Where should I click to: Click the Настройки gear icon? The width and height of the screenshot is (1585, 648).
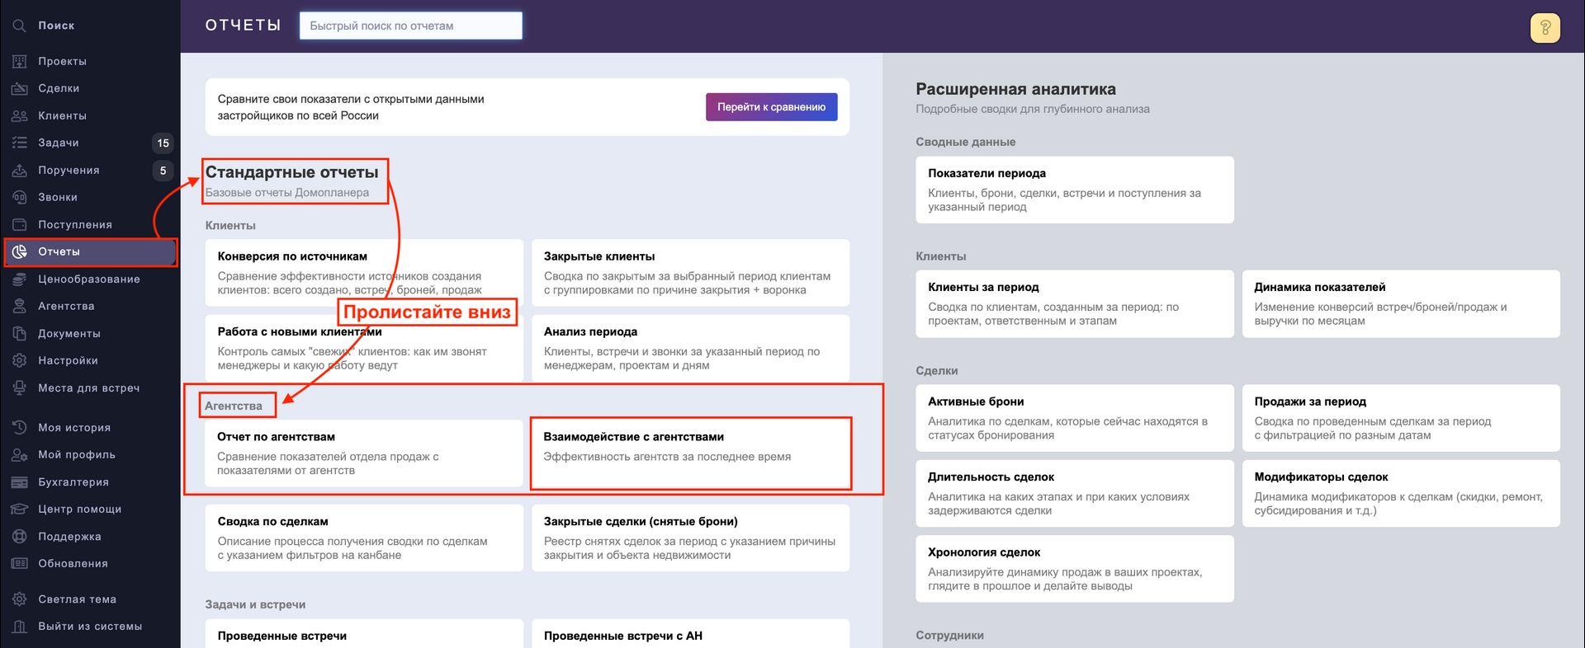tap(20, 360)
